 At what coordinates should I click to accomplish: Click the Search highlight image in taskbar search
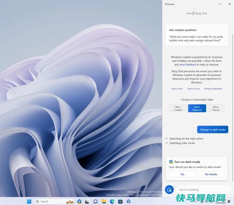coord(70,201)
